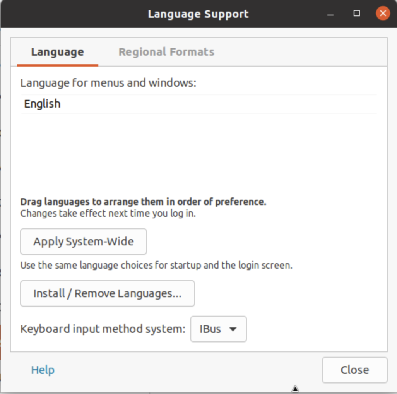Viewport: 397px width, 394px height.
Task: Maximize the Language Support window
Action: (357, 14)
